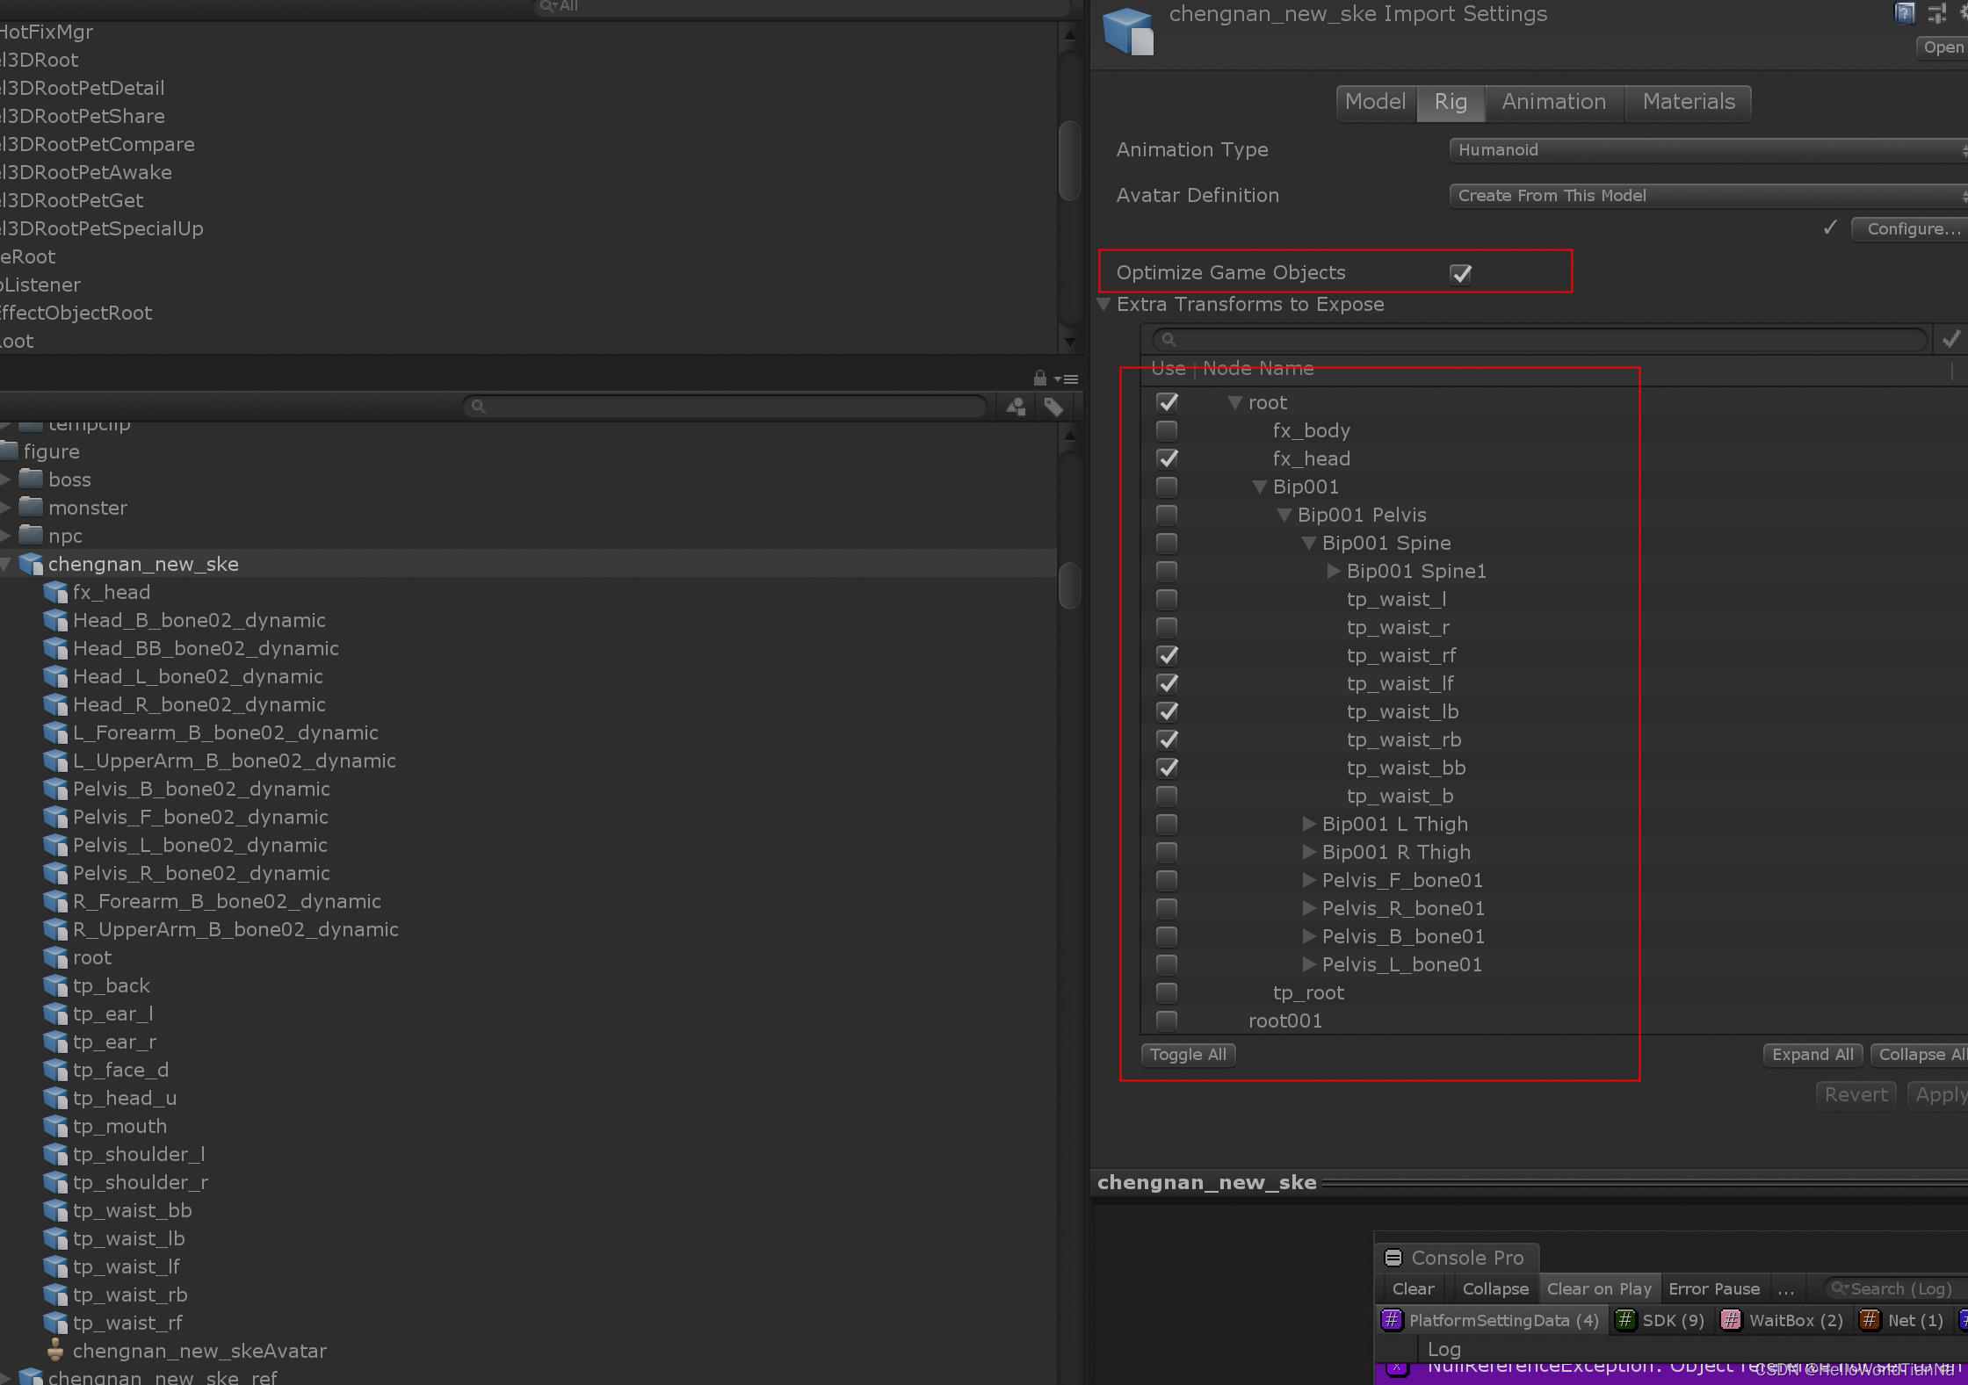This screenshot has height=1385, width=1968.
Task: Expand the Bip001 L Thigh node
Action: 1308,824
